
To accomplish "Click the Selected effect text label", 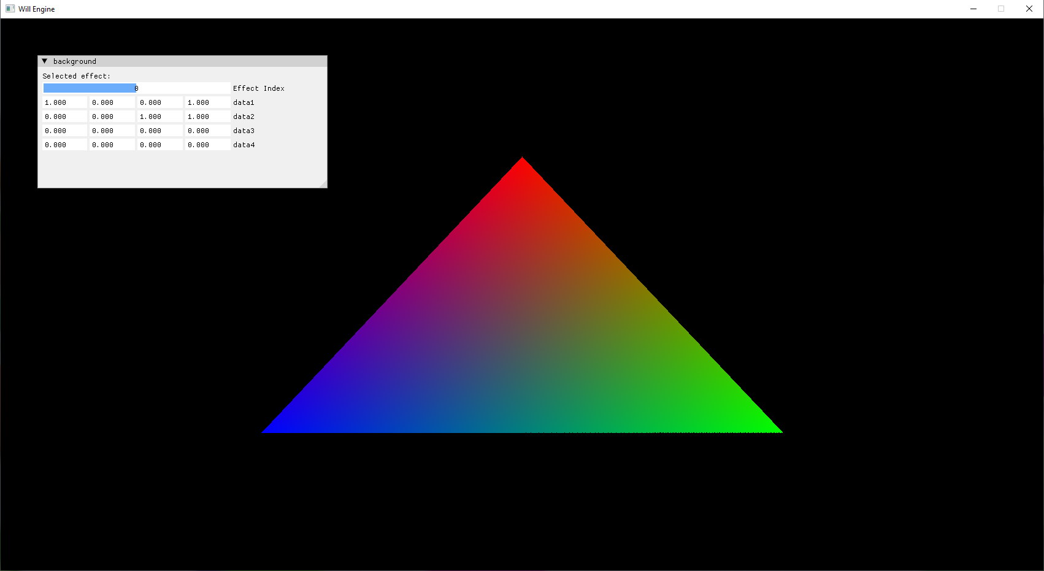I will tap(76, 75).
